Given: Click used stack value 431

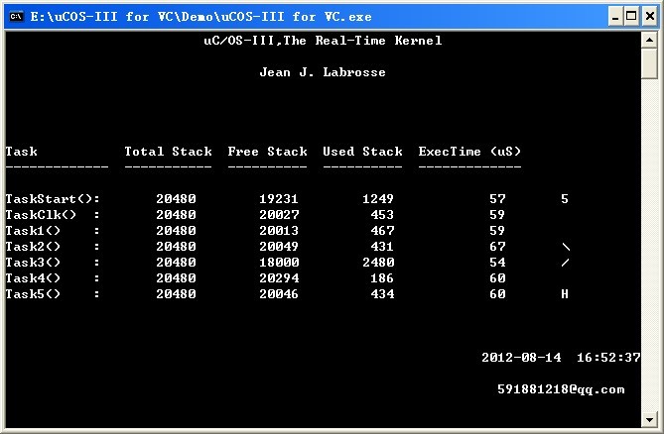Looking at the screenshot, I should point(382,247).
